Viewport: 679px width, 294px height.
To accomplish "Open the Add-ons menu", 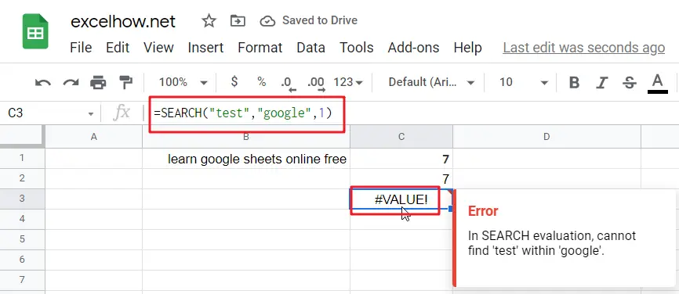I will tap(413, 48).
